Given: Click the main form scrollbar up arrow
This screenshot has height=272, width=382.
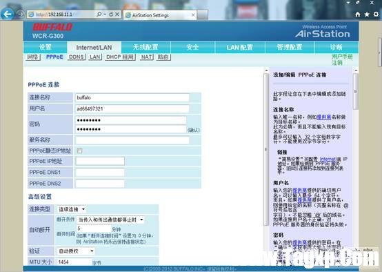Looking at the screenshot, I should click(x=266, y=70).
